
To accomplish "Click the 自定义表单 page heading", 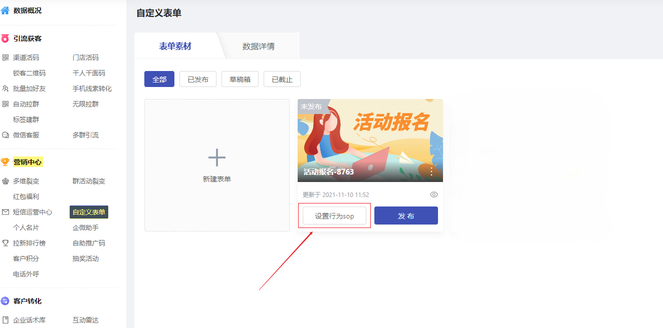I will coord(159,13).
